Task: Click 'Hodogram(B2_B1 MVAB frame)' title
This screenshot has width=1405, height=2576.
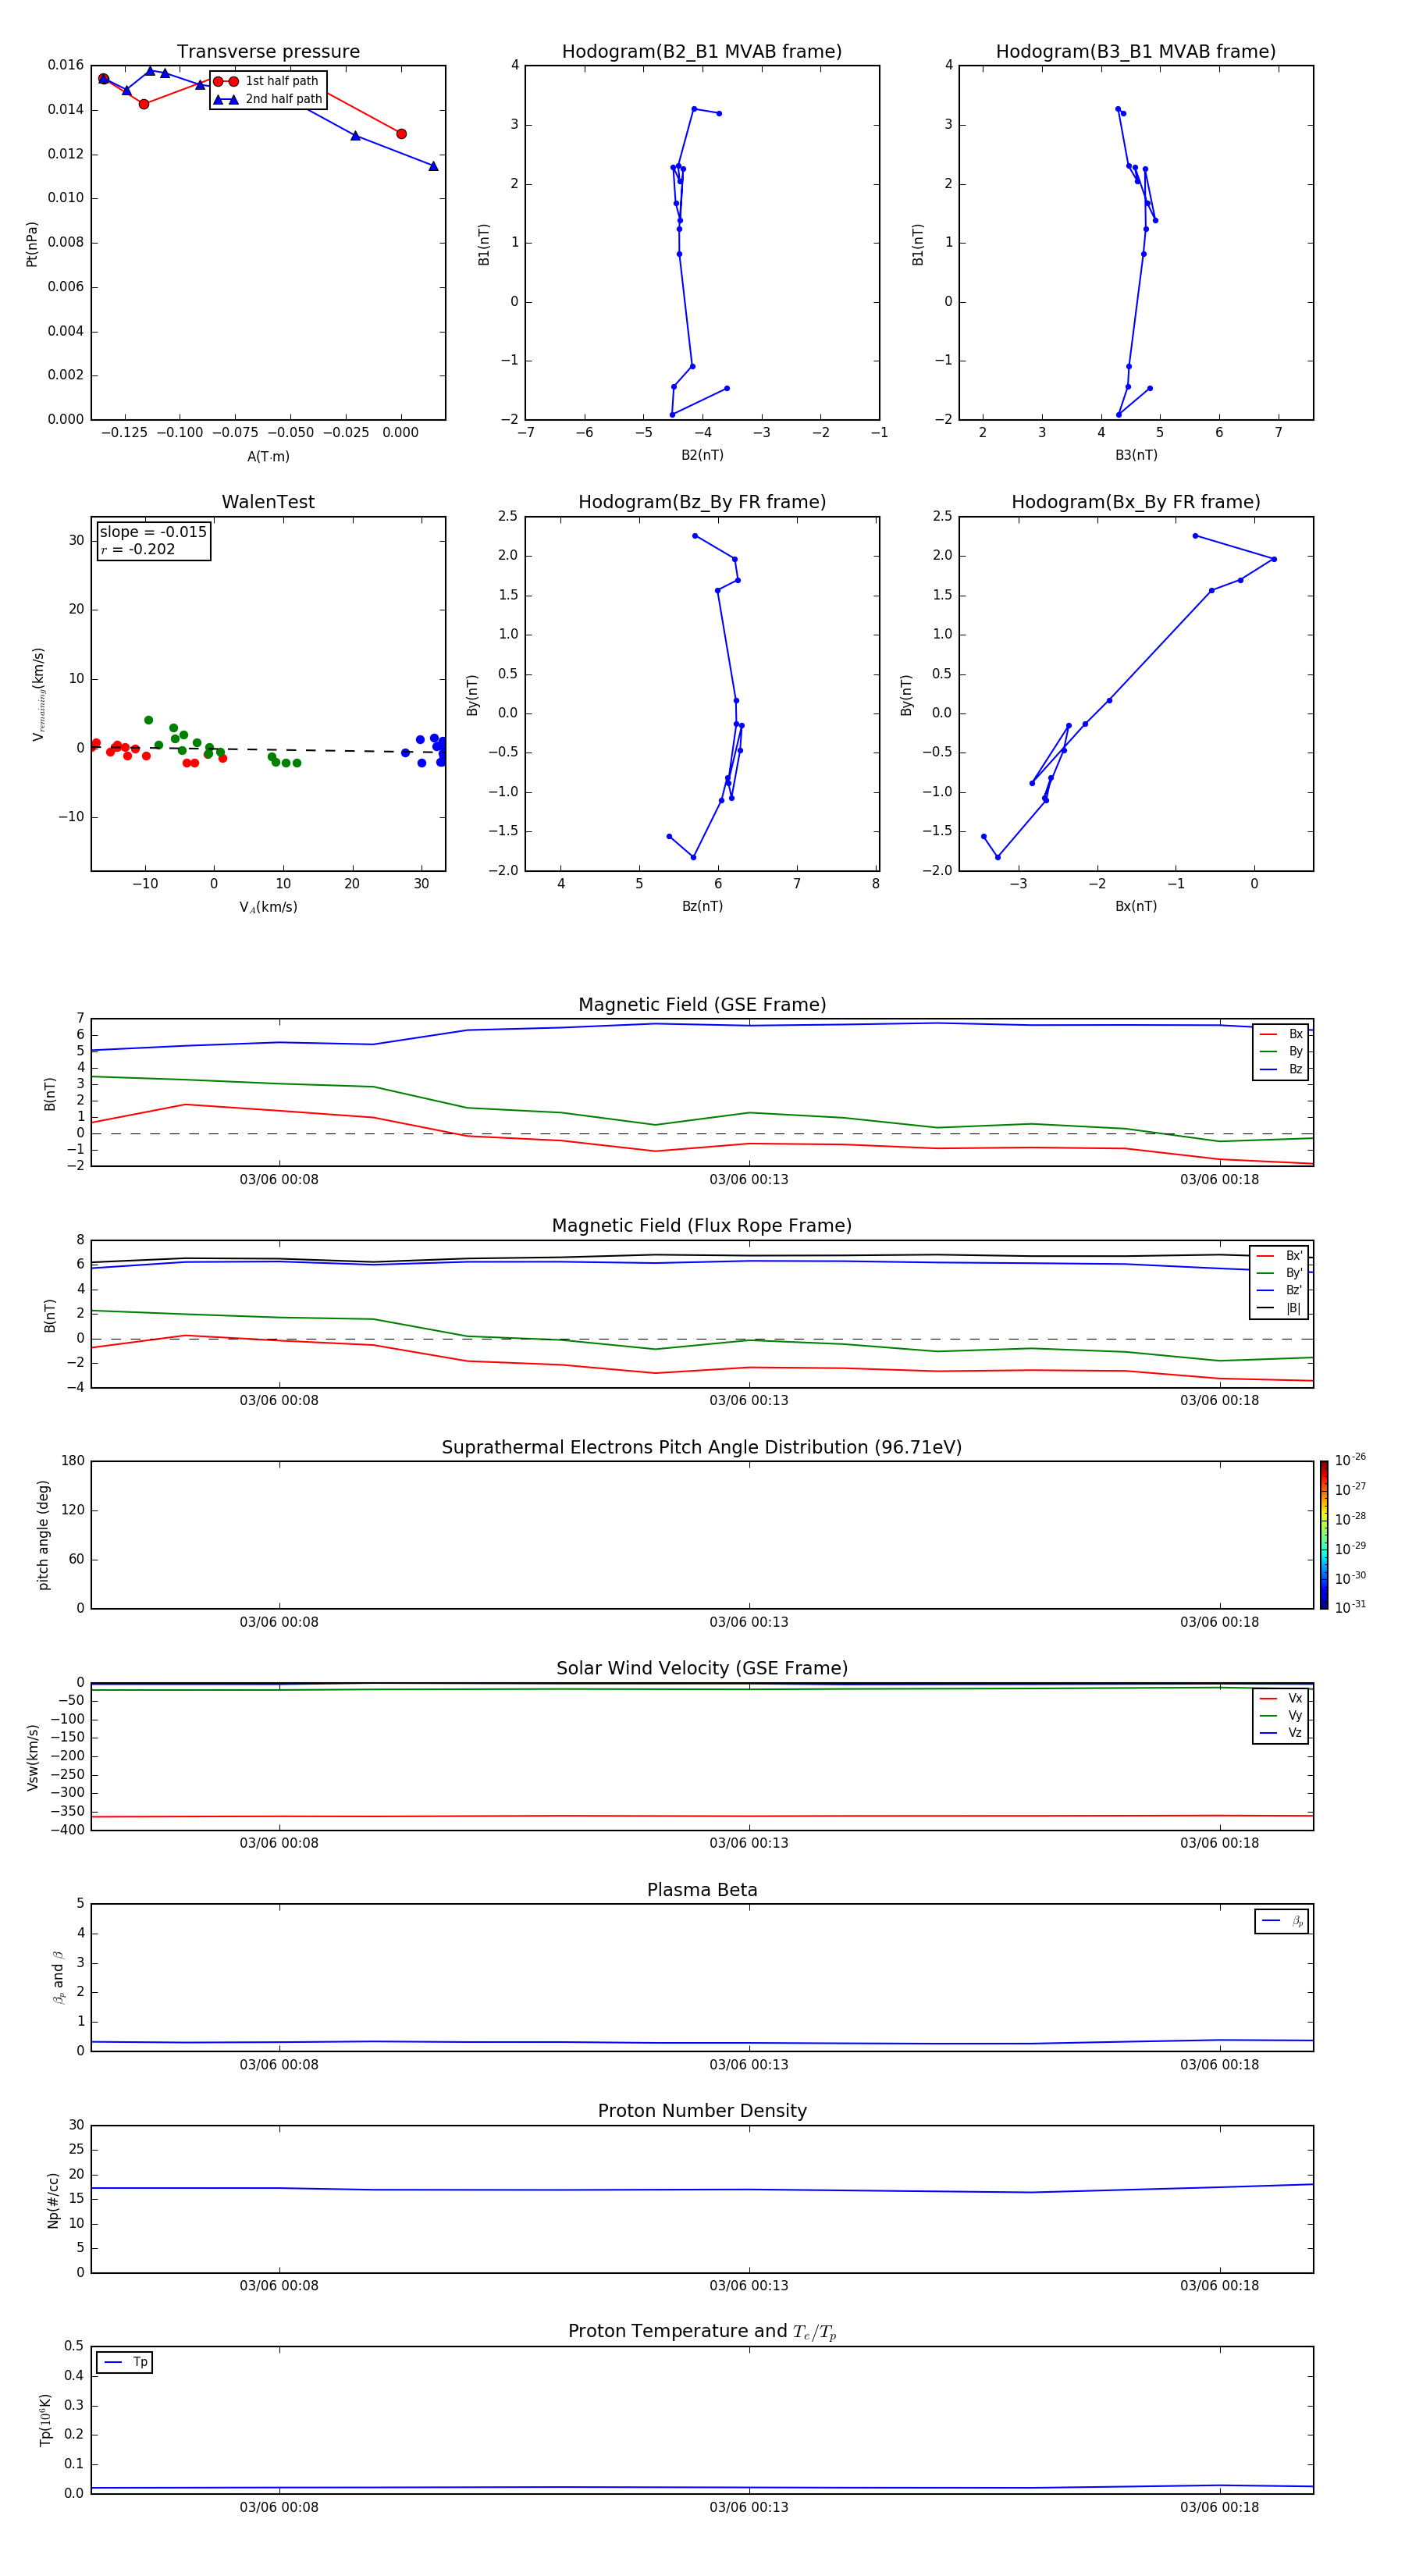Action: (702, 52)
